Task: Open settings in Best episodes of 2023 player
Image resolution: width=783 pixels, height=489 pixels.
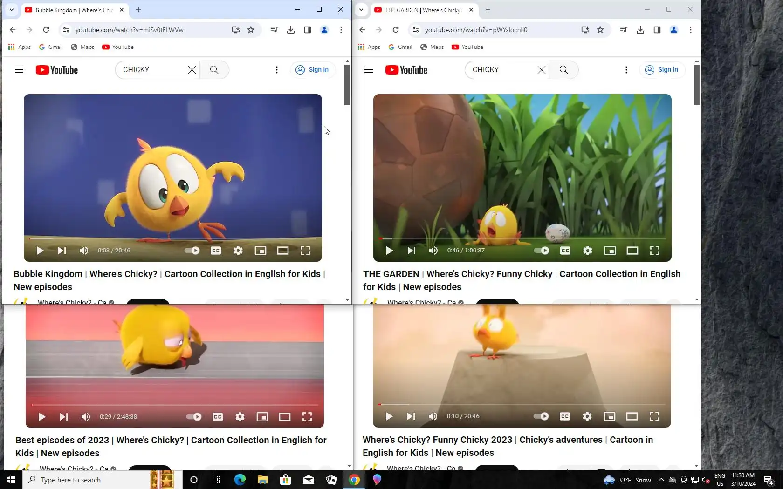Action: click(x=240, y=417)
